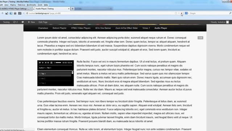Select playlist item '1. Title 1'
Image resolution: width=232 pixels, height=131 pixels.
tap(54, 74)
